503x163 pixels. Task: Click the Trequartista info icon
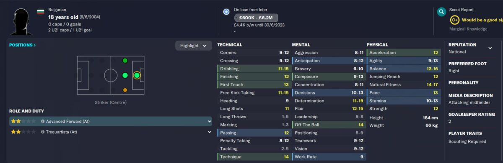click(43, 132)
